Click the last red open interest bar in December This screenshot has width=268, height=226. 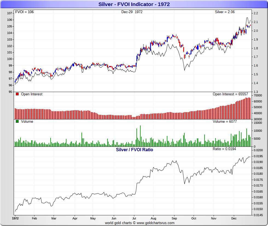pos(250,108)
